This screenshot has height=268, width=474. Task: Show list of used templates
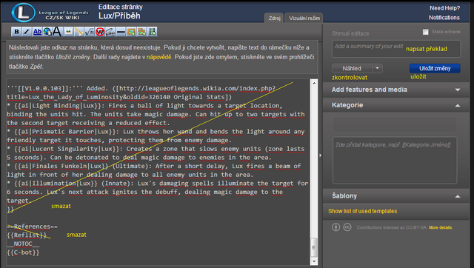click(x=362, y=211)
